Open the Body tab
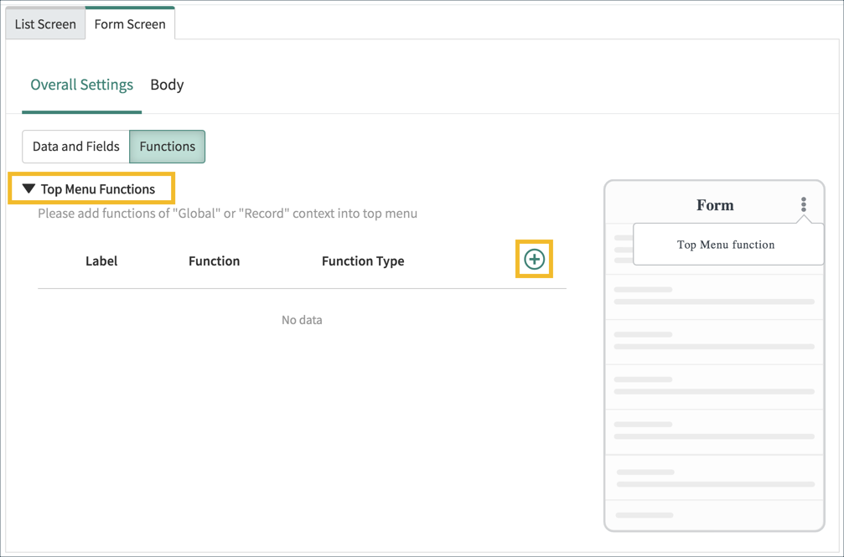This screenshot has width=844, height=557. coord(166,84)
